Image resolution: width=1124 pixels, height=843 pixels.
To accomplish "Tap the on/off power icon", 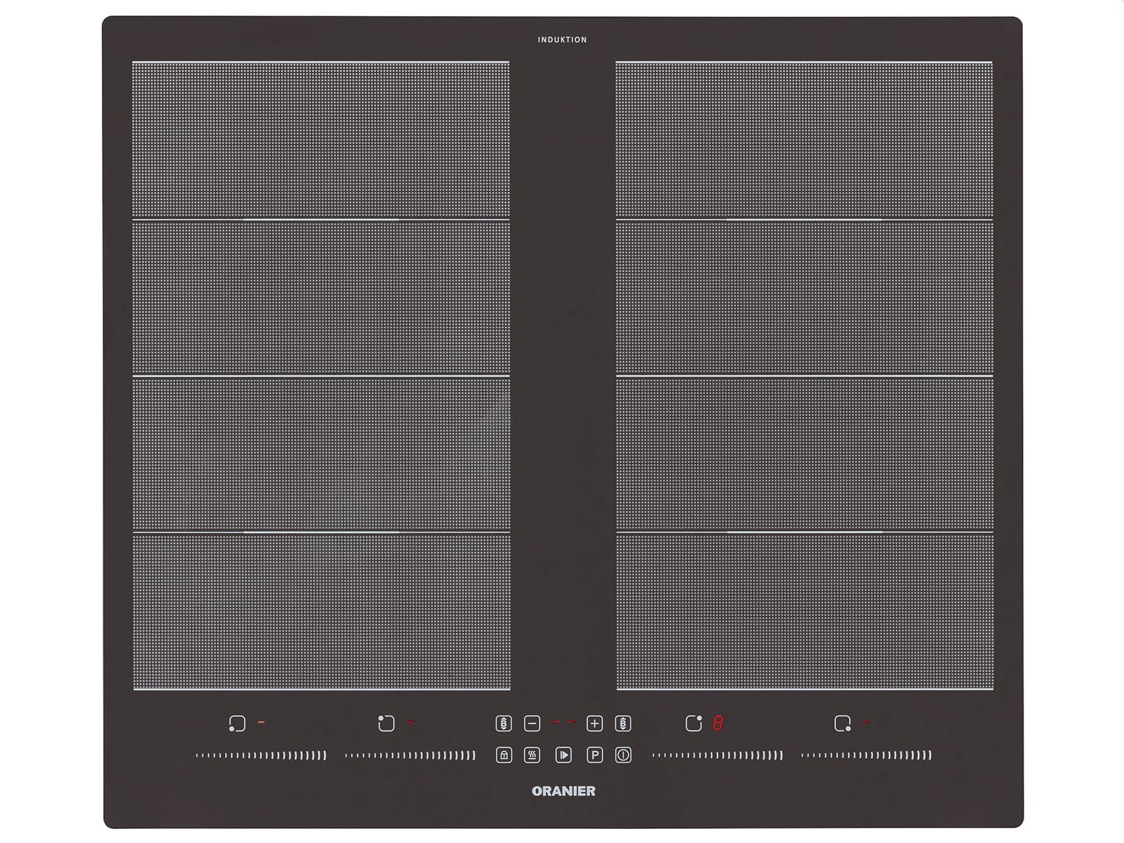I will pos(623,755).
